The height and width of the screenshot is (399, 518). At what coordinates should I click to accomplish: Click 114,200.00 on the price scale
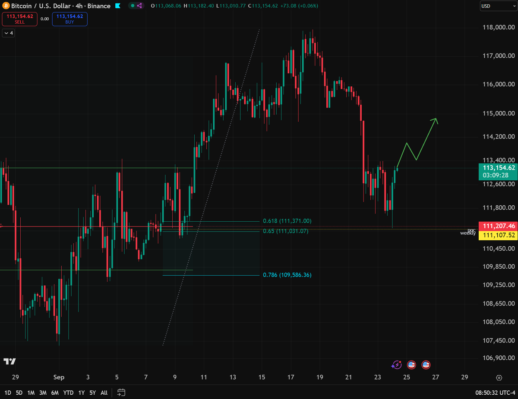pyautogui.click(x=499, y=137)
